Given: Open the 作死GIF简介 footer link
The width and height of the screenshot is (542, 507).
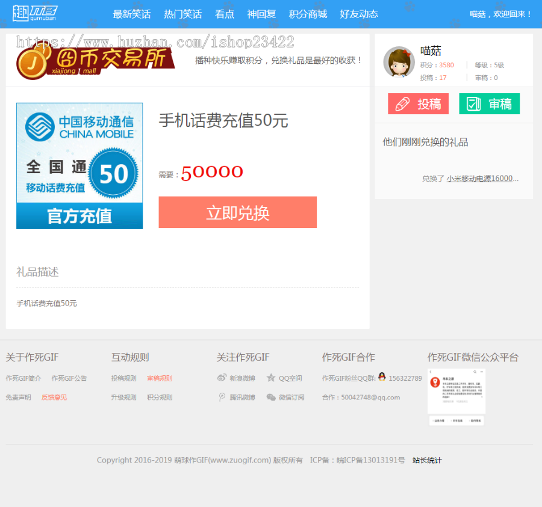Looking at the screenshot, I should 23,378.
